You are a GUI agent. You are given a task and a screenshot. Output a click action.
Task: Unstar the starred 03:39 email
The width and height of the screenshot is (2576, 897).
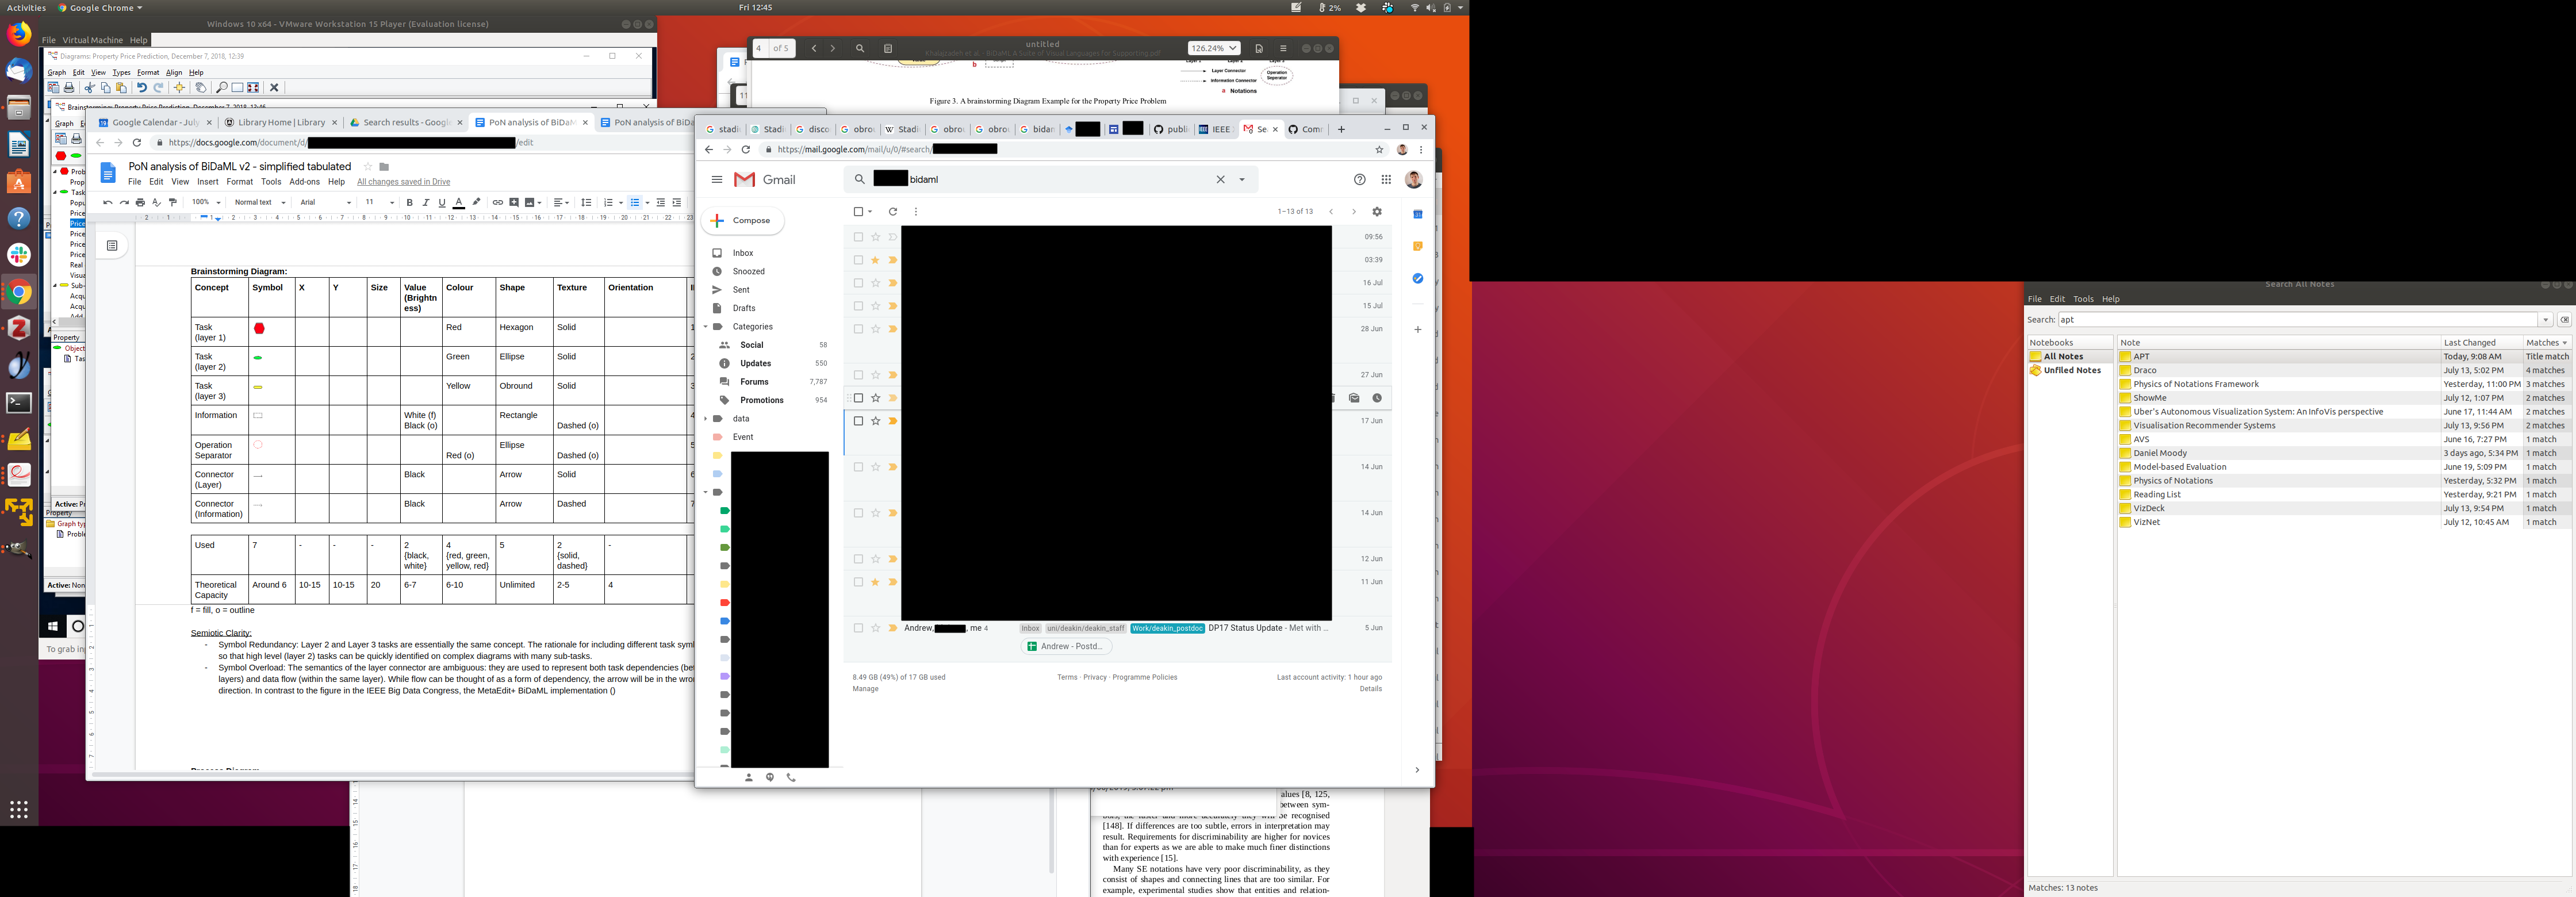[875, 260]
